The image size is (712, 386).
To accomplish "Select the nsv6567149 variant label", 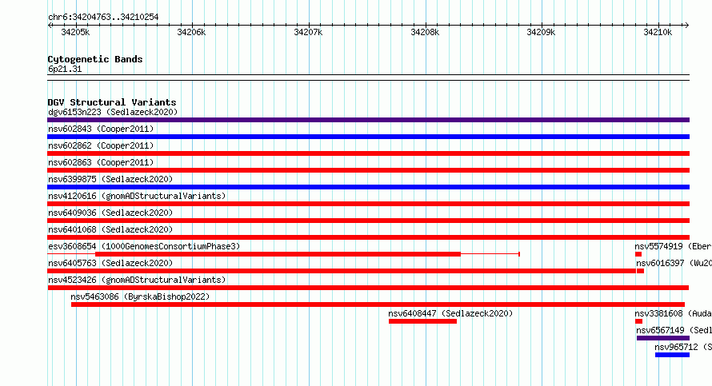I will click(674, 330).
